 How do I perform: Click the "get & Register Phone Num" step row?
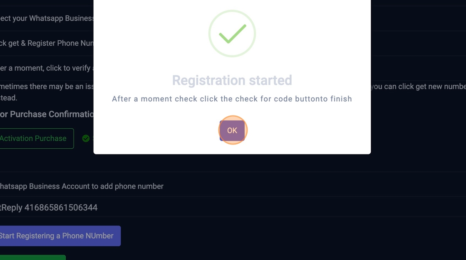[47, 43]
